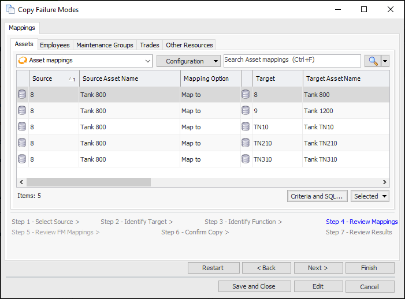Click the source asset icon in the first row
Screen dimensions: 405x299
[x=22, y=95]
